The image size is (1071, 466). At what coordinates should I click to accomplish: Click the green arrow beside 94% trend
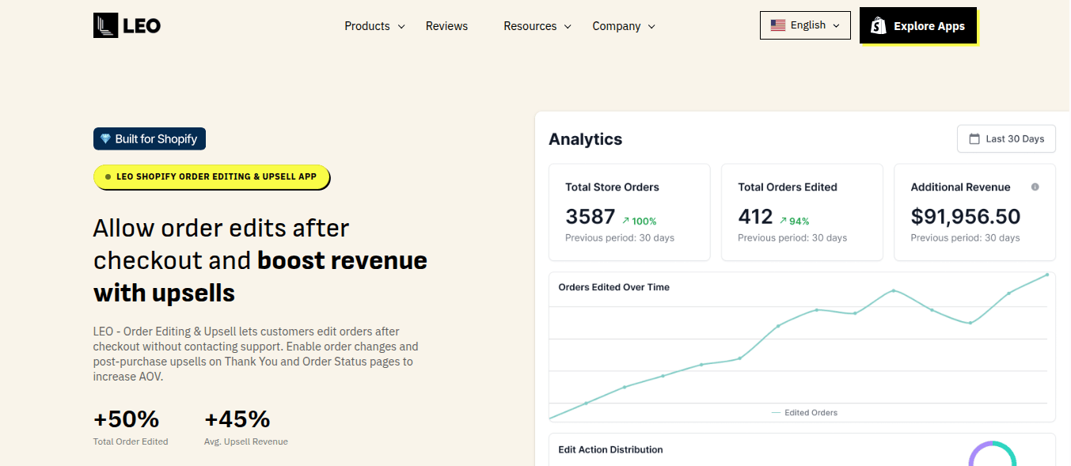(x=783, y=221)
